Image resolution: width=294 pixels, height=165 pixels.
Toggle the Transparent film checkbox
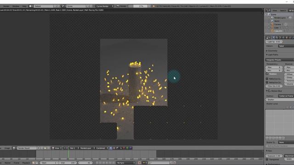267,159
